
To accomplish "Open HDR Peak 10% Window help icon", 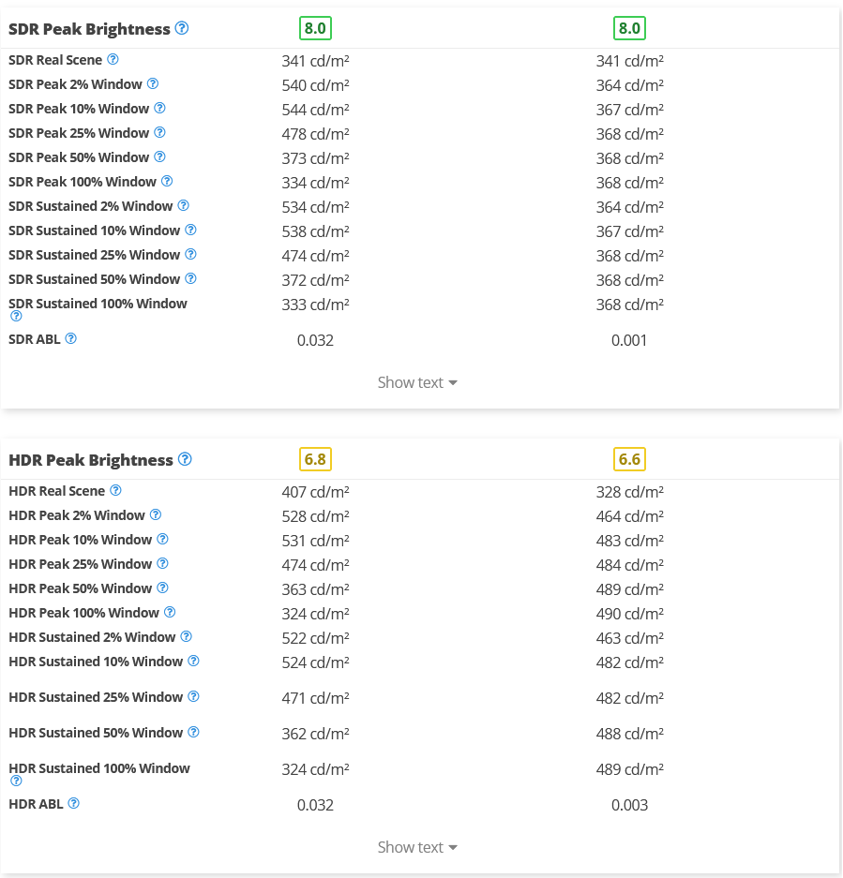I will click(162, 539).
